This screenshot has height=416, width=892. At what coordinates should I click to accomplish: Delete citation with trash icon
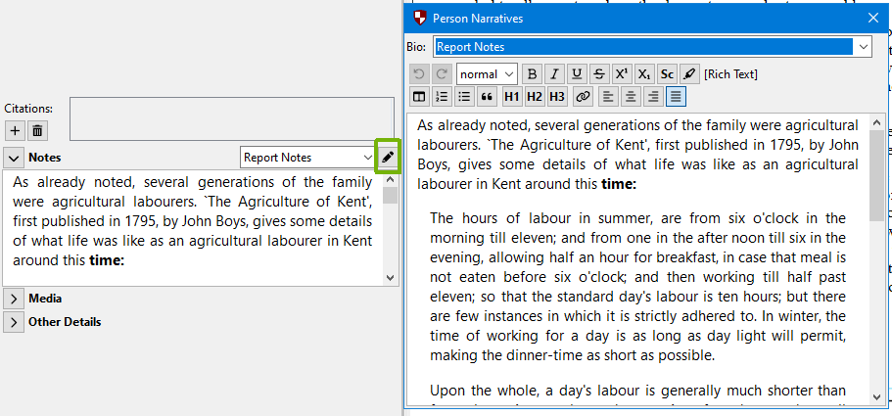(x=37, y=130)
